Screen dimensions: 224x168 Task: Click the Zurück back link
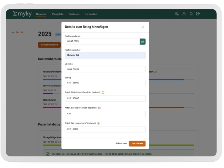[18, 32]
